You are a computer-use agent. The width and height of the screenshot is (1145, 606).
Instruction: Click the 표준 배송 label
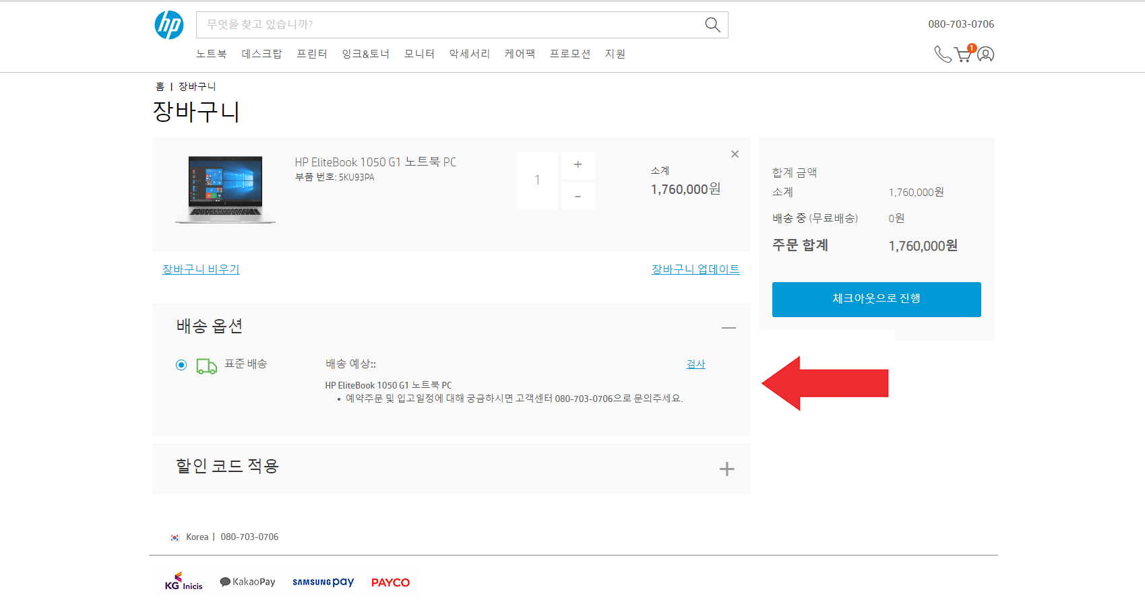pyautogui.click(x=245, y=364)
